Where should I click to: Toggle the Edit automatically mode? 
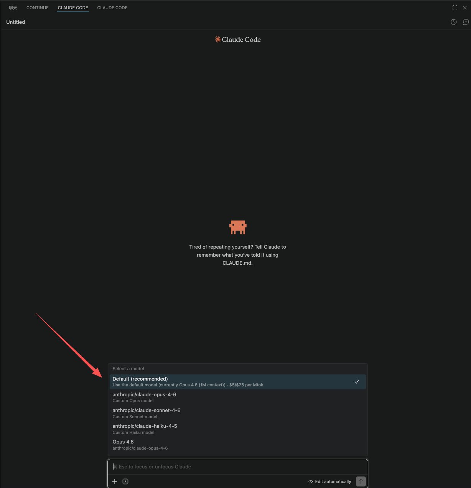tap(329, 481)
